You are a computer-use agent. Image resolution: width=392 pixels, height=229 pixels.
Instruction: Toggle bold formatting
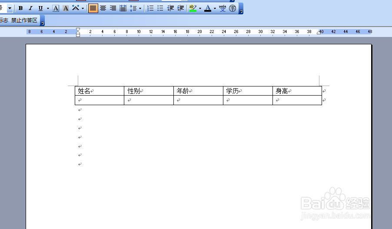21,8
